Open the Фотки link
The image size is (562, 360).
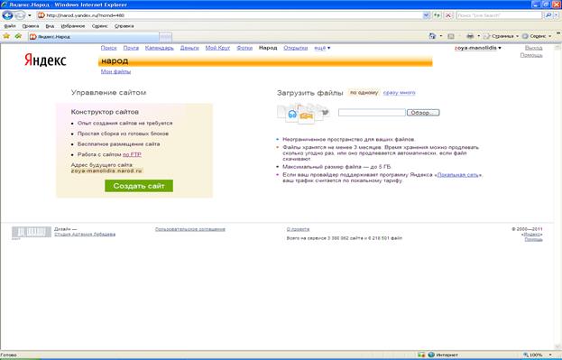[244, 48]
